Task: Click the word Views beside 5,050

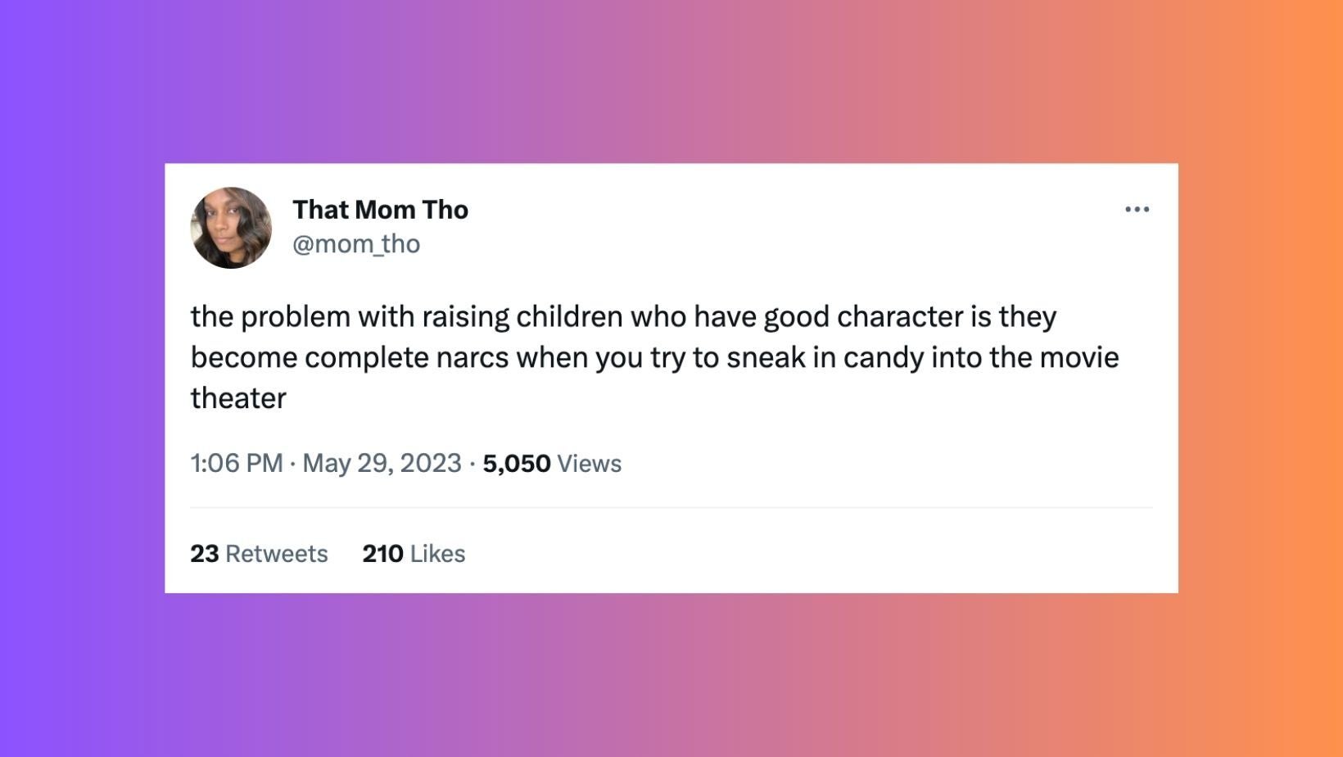Action: coord(589,464)
